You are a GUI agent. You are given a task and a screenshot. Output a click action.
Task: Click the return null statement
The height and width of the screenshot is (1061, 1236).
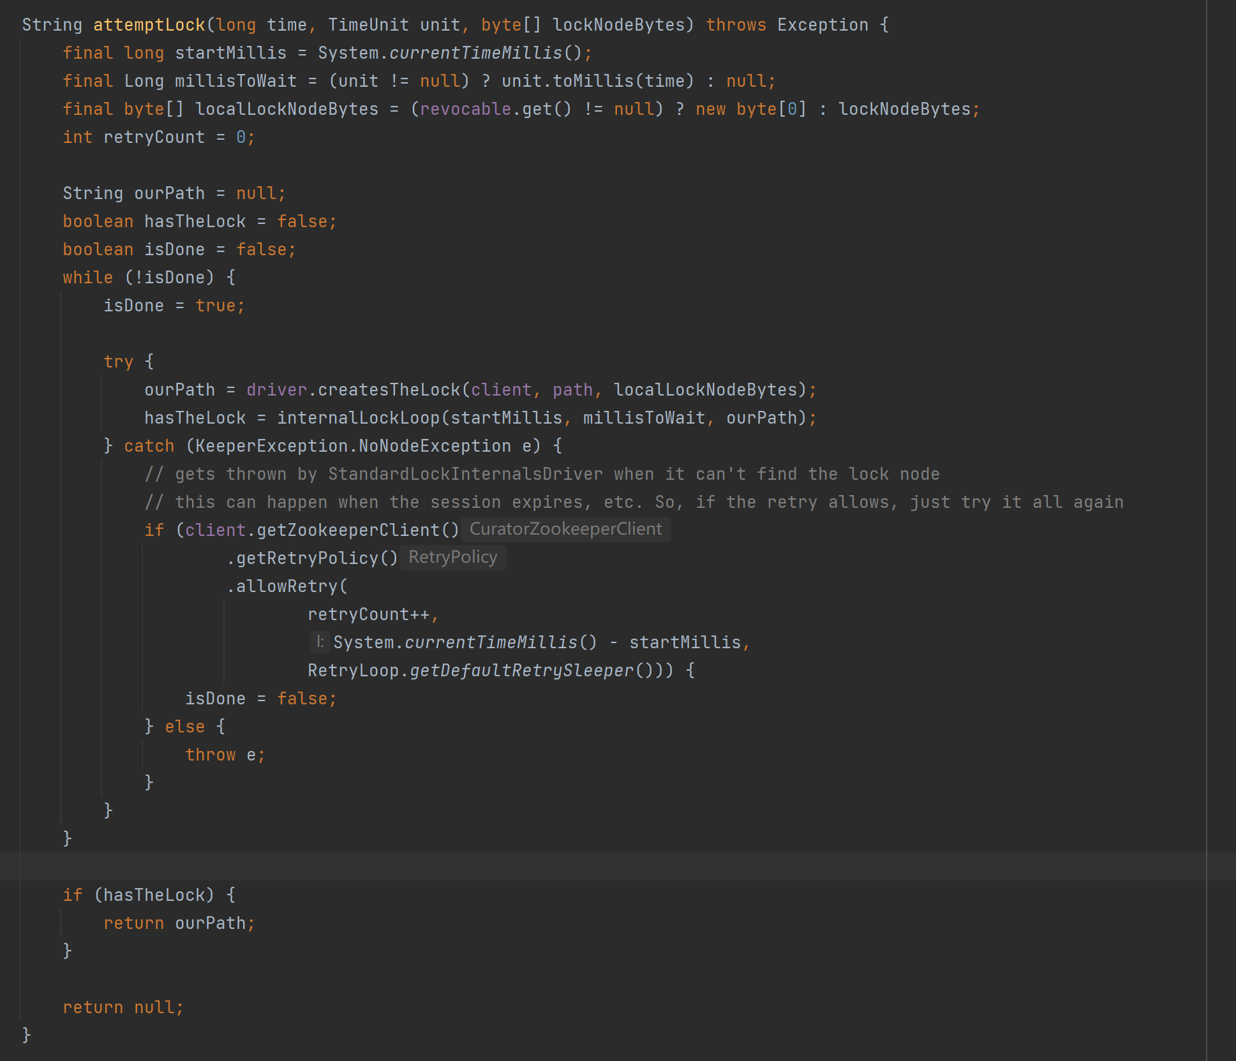[x=123, y=1007]
